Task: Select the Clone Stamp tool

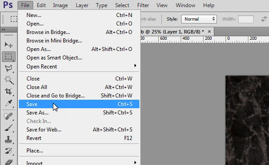Action: pyautogui.click(x=9, y=140)
